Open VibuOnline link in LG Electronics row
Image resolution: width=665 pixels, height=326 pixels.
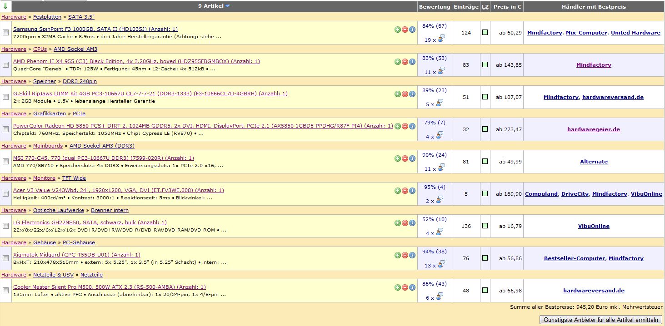pyautogui.click(x=594, y=226)
